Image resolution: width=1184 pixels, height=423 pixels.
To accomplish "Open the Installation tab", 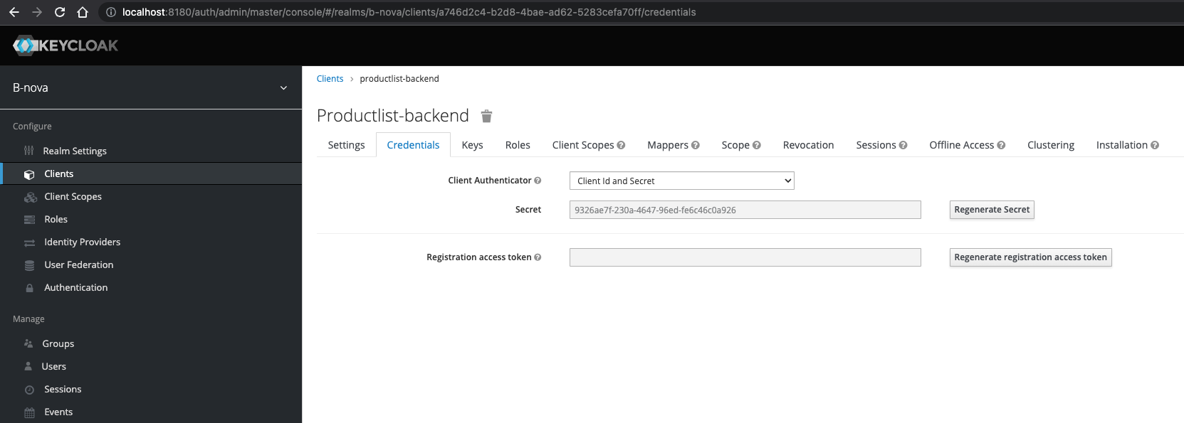I will (x=1127, y=145).
